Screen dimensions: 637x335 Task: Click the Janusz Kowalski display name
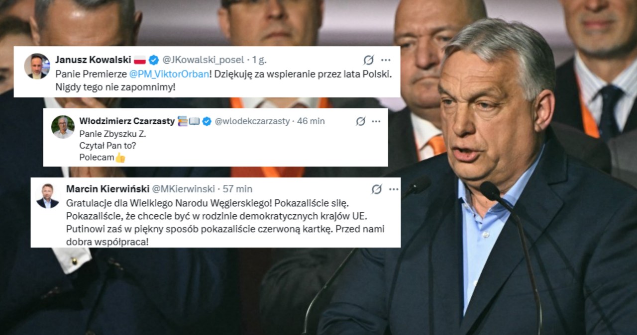(x=93, y=60)
